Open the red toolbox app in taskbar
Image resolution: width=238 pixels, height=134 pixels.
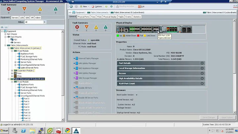coord(59,131)
